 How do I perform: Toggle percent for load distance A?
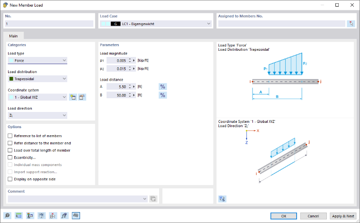click(x=162, y=87)
